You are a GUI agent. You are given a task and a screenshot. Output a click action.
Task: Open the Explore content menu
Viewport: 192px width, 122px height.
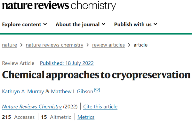click(x=24, y=25)
